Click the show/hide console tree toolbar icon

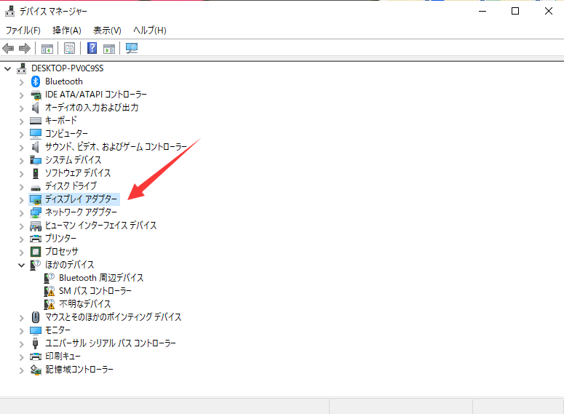coord(47,48)
